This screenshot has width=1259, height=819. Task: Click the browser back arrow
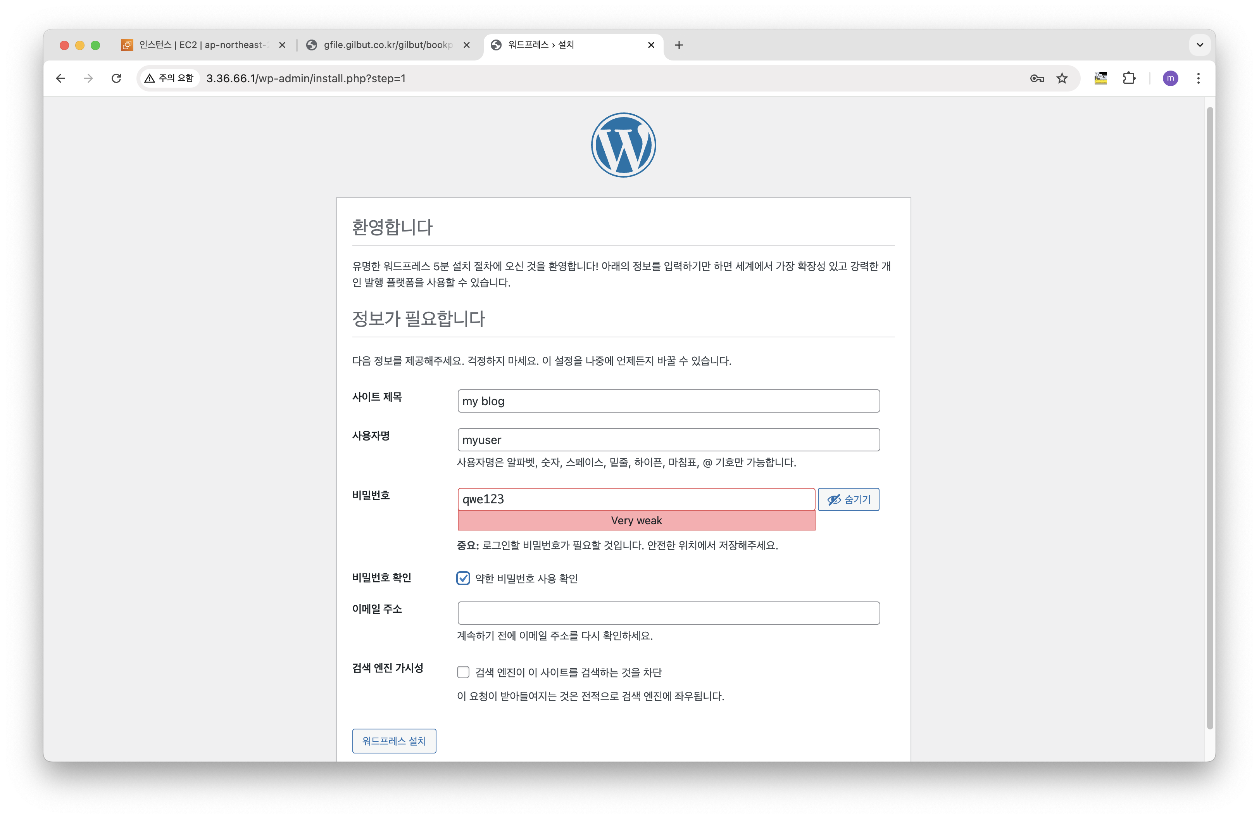(x=61, y=78)
